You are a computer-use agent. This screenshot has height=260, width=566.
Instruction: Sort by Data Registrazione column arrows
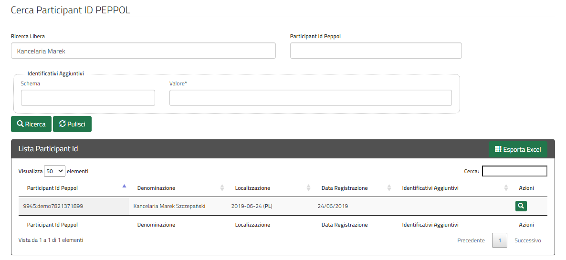tap(389, 187)
